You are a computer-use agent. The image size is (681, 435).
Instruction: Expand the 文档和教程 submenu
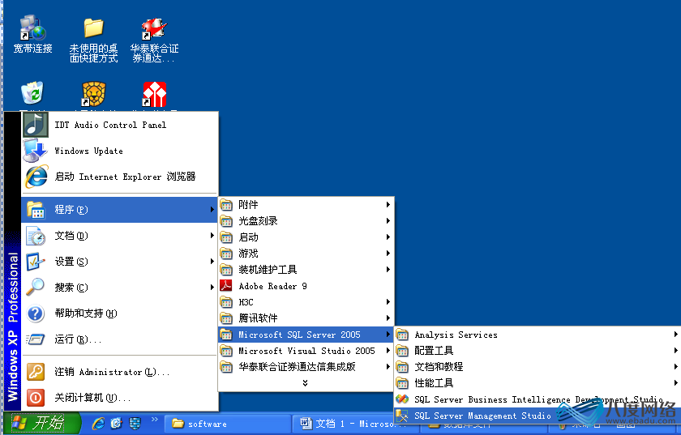[x=538, y=367]
